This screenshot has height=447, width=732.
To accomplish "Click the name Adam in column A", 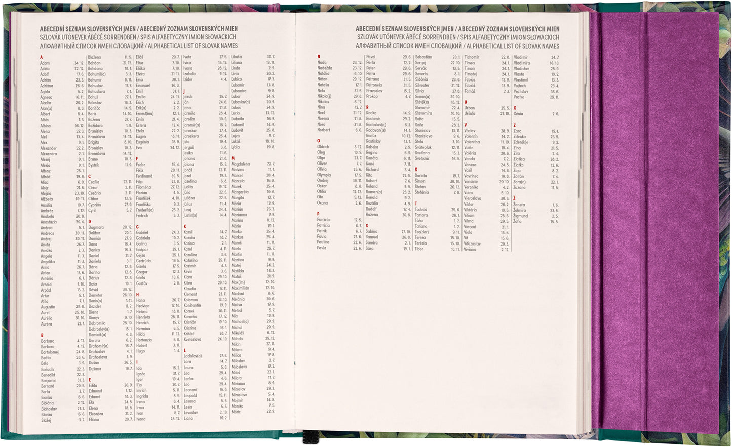I will [45, 63].
